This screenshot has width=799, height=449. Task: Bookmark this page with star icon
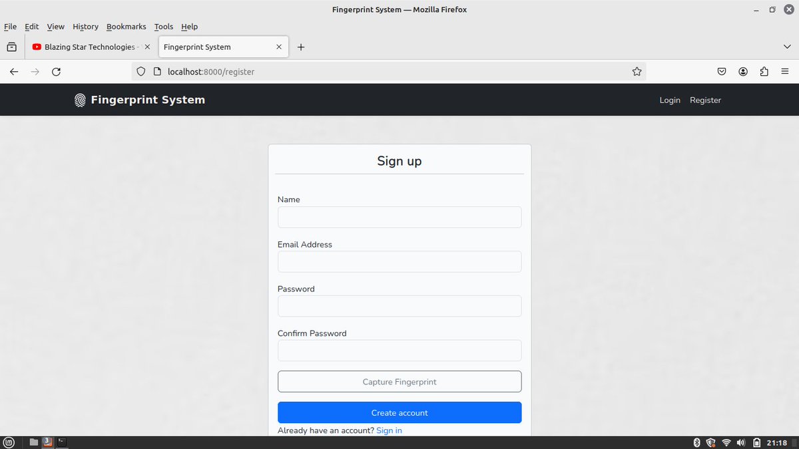coord(637,72)
